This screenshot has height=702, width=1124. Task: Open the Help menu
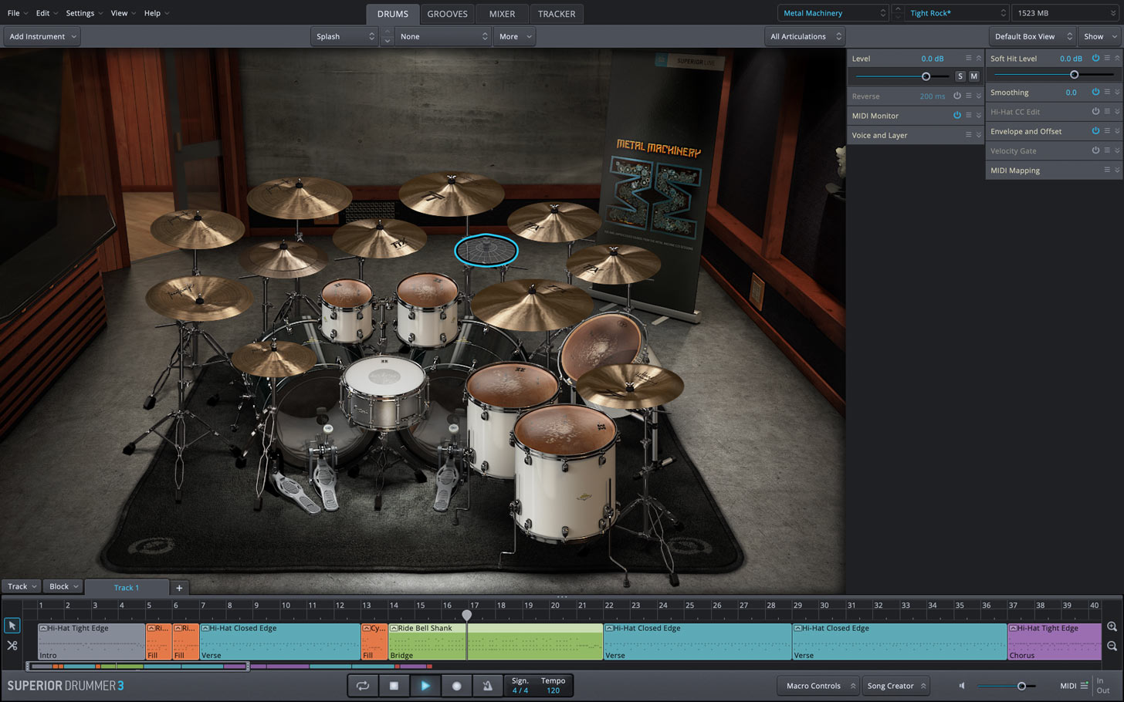click(157, 13)
